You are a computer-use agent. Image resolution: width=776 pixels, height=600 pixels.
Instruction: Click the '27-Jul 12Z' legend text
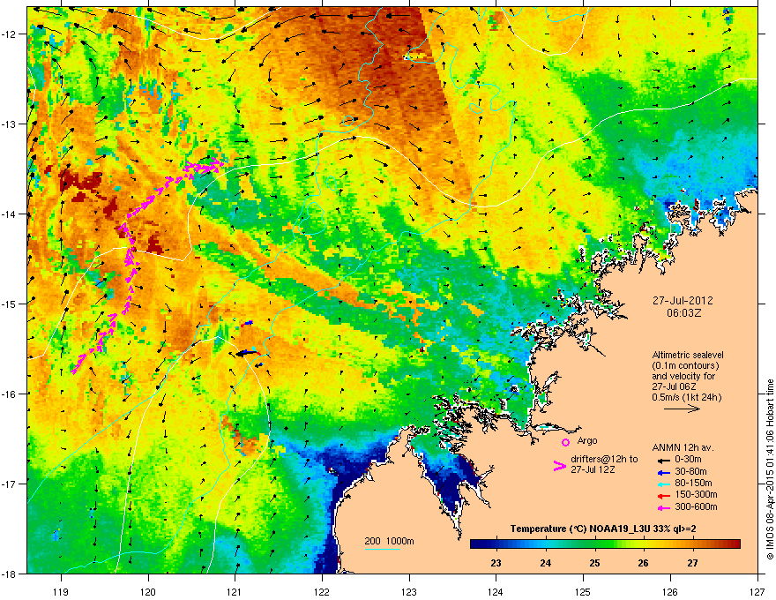point(593,469)
